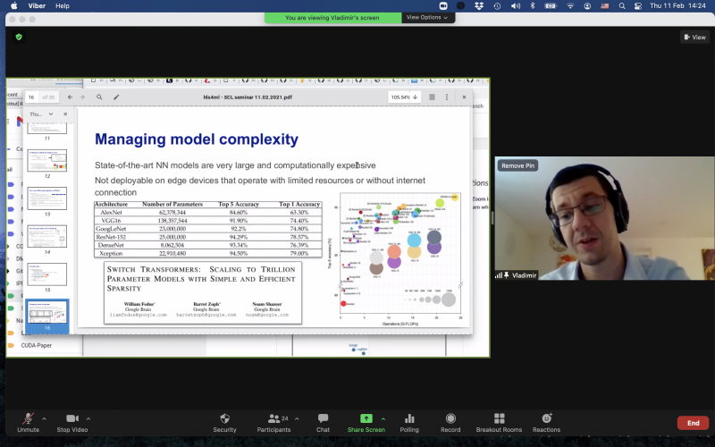
Task: Click the slide title Managing model complexity
Action: coord(197,139)
